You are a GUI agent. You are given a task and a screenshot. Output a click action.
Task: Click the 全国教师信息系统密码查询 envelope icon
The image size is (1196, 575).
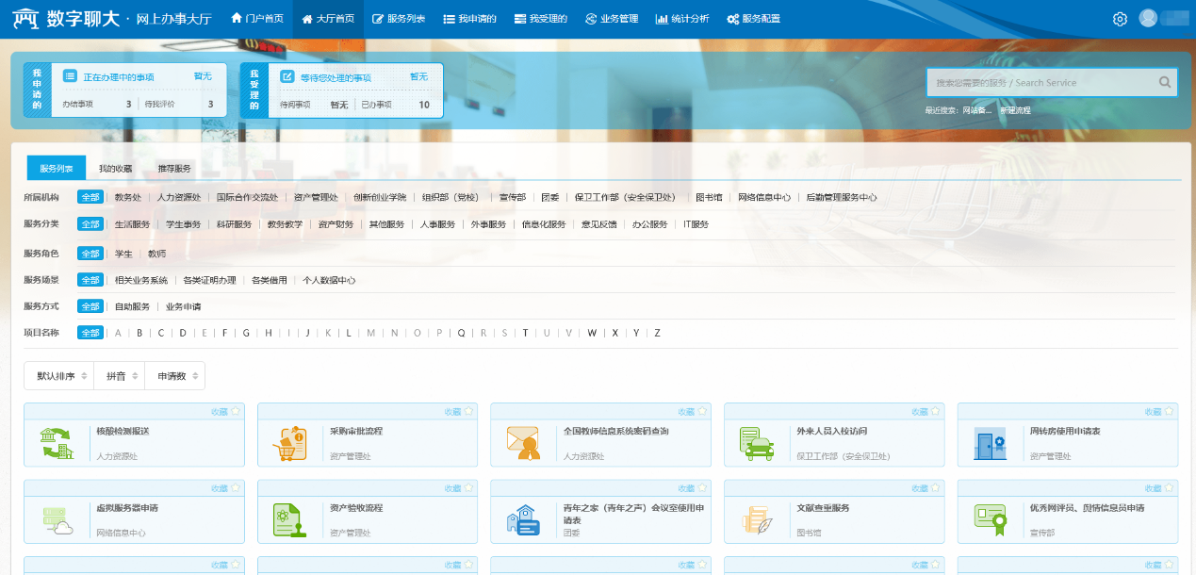(x=522, y=443)
